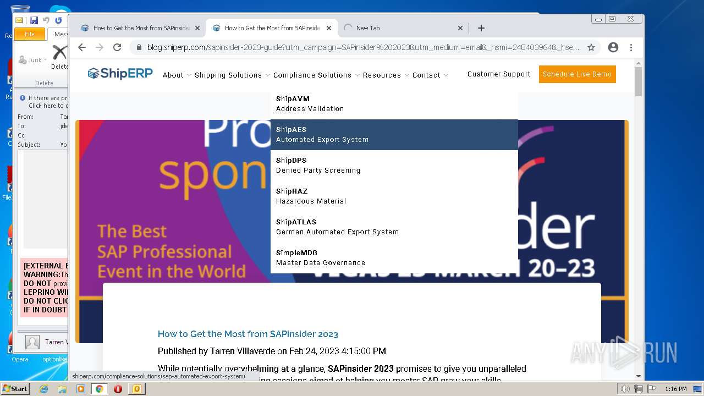Close the first SAPinsider tab
Viewport: 704px width, 396px height.
(x=197, y=28)
